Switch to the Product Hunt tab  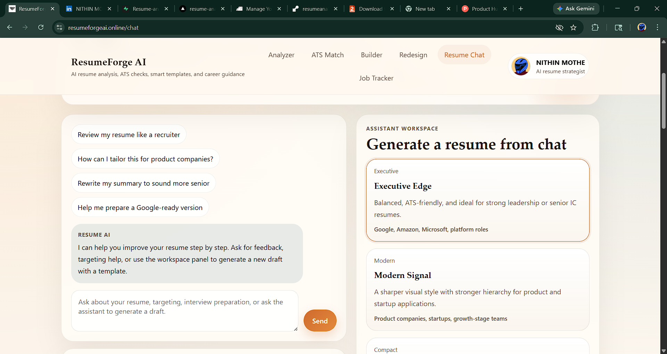[x=483, y=9]
